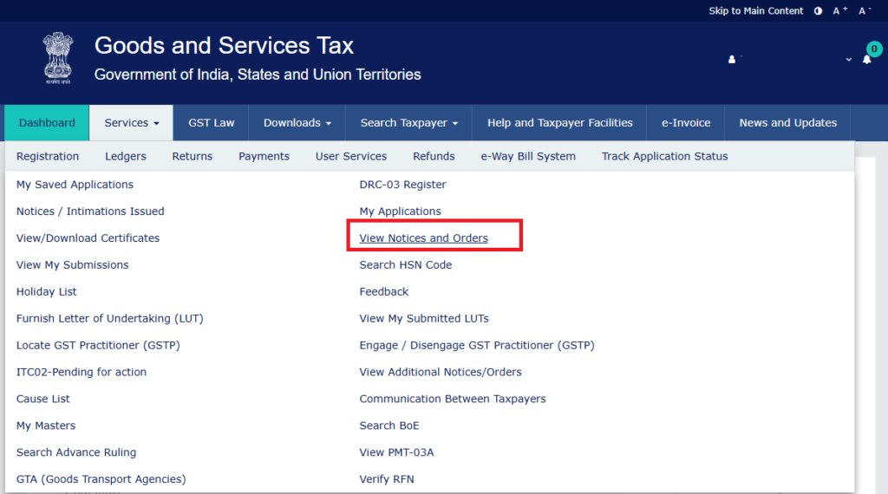Open the e-Invoice menu item
This screenshot has height=494, width=888.
(686, 123)
